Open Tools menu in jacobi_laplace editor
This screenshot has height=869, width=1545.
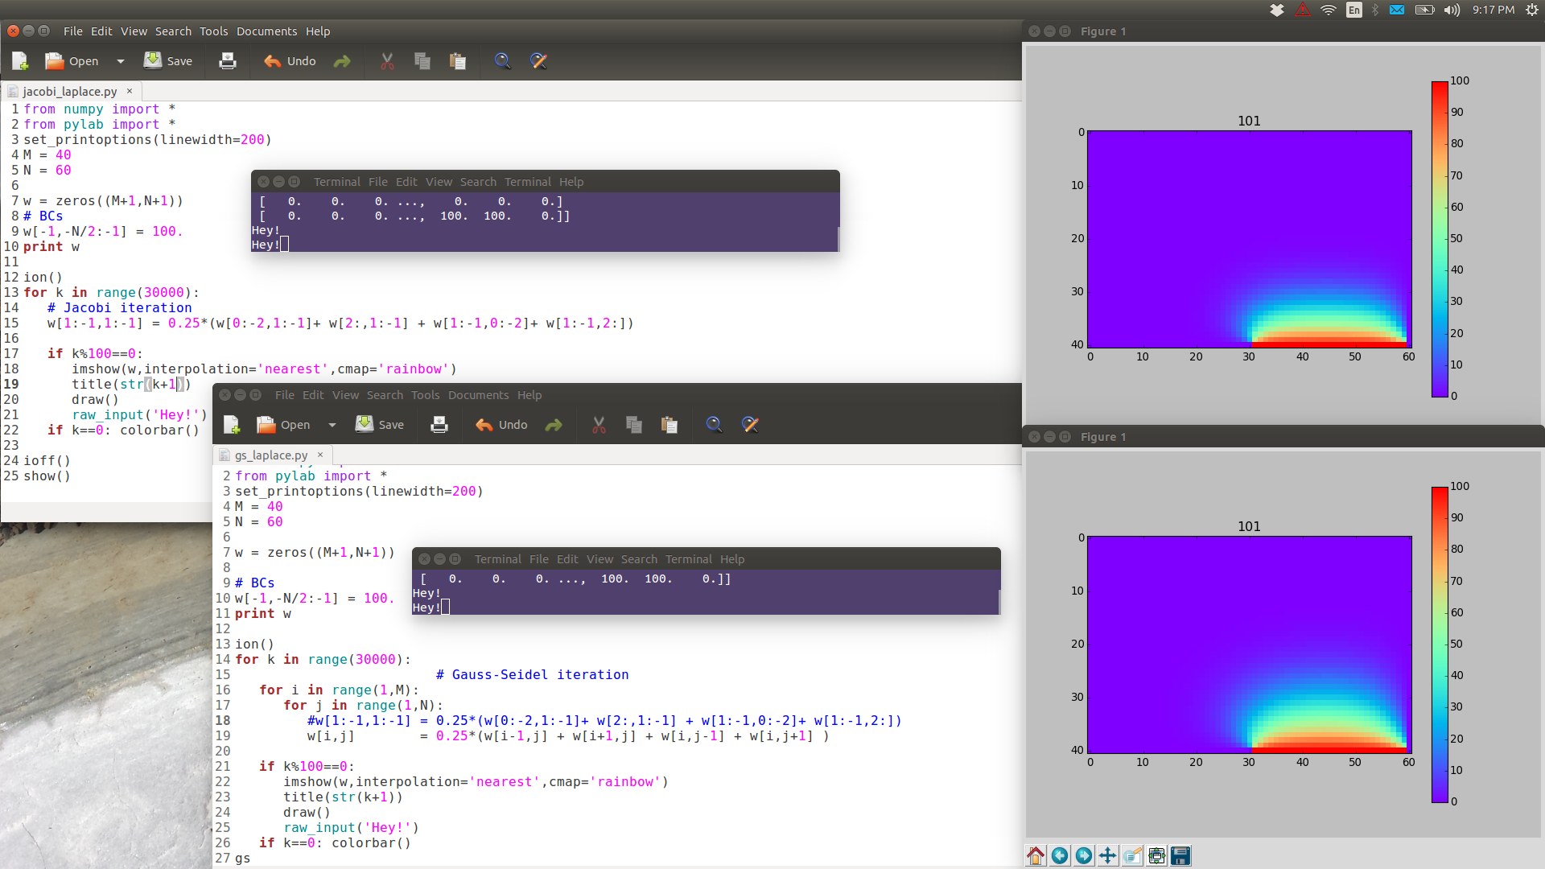[x=213, y=31]
